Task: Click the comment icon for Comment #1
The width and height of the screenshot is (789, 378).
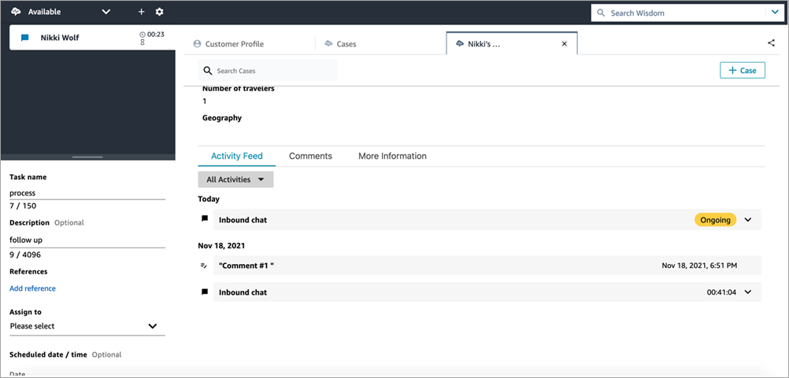Action: point(205,266)
